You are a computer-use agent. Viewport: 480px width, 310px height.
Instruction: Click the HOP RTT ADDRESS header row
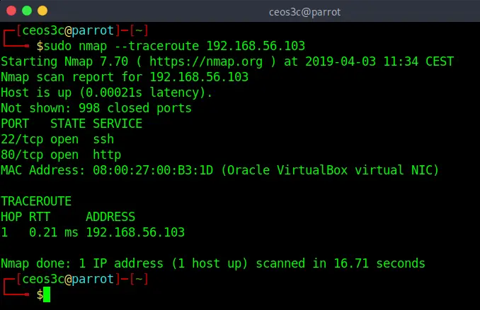[x=68, y=217]
